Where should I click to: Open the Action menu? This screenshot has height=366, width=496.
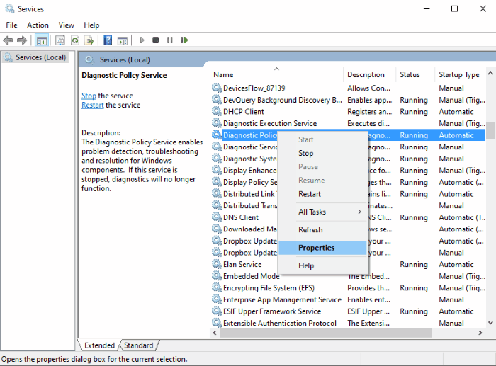38,25
